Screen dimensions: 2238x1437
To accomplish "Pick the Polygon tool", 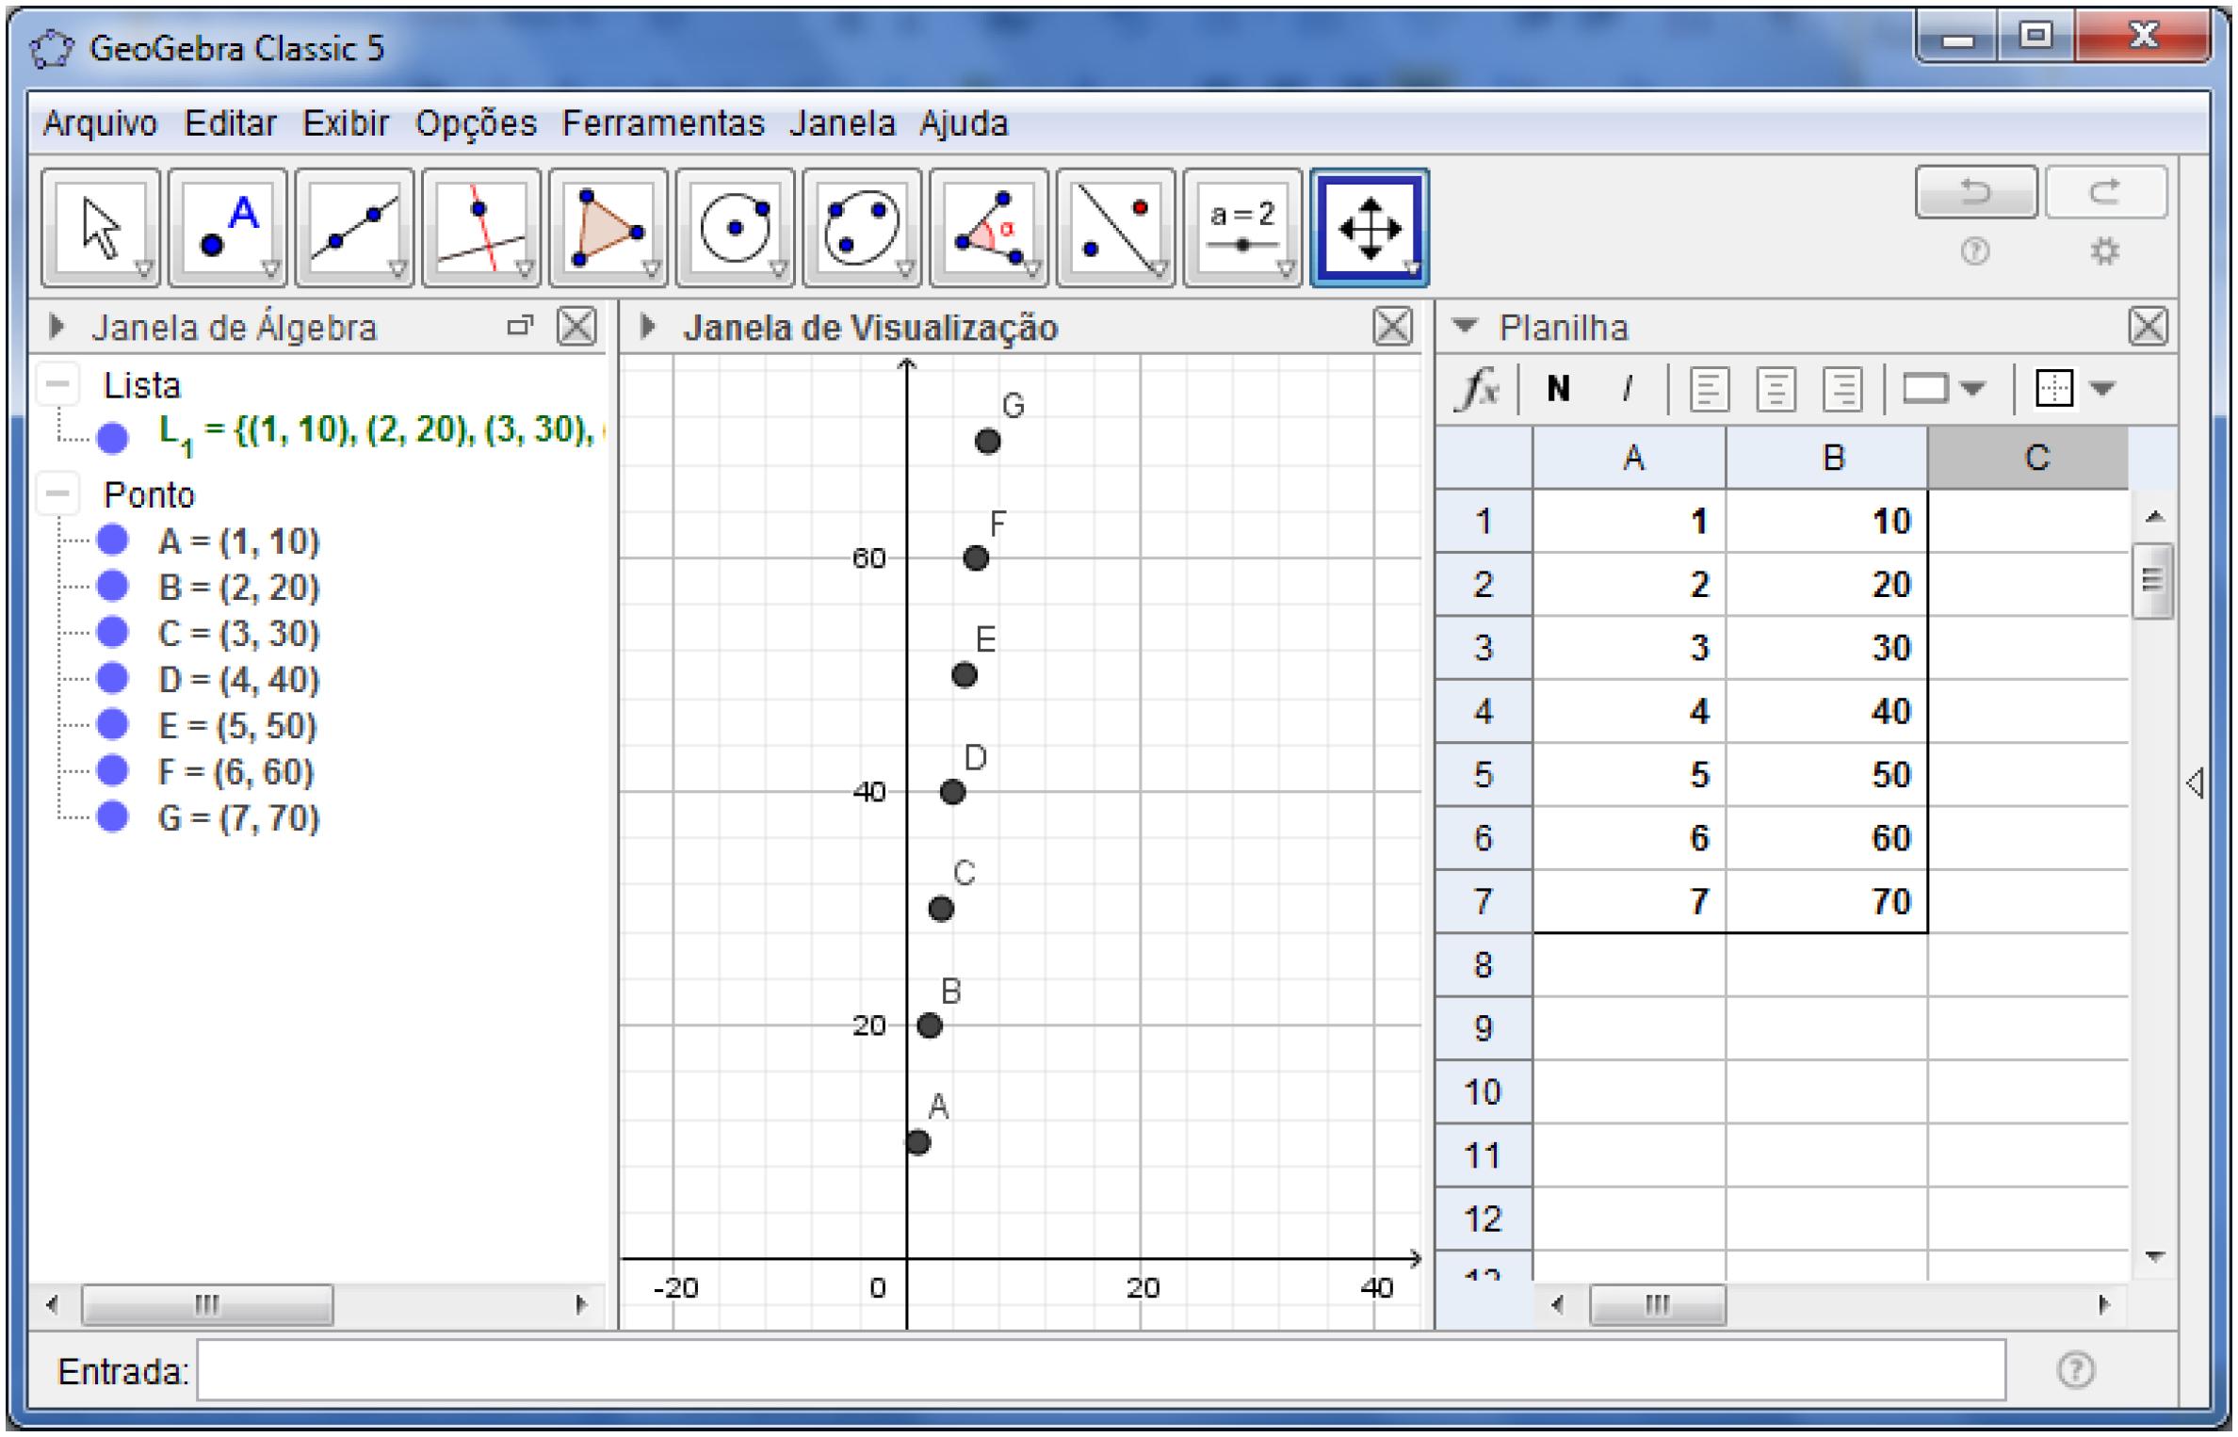I will point(608,228).
